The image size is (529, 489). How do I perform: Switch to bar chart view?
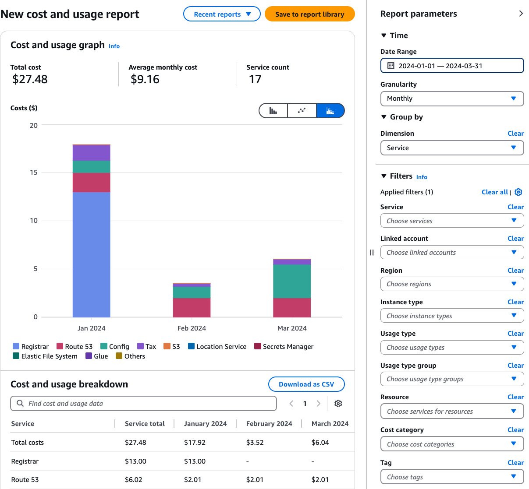click(x=273, y=111)
